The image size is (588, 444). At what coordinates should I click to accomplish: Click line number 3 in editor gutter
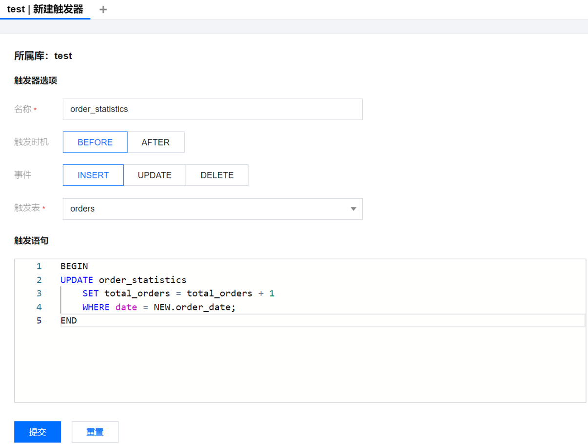pos(39,294)
